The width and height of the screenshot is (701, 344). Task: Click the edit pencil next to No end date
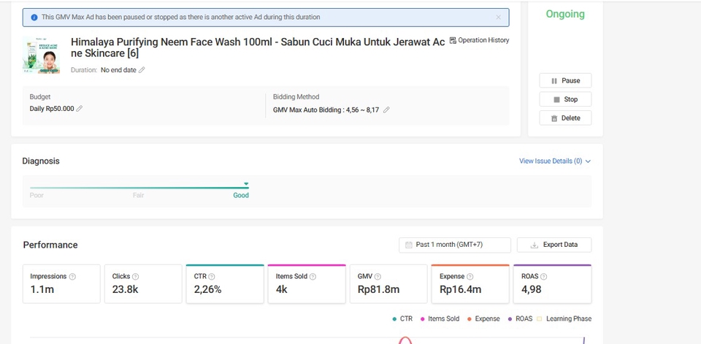[142, 70]
